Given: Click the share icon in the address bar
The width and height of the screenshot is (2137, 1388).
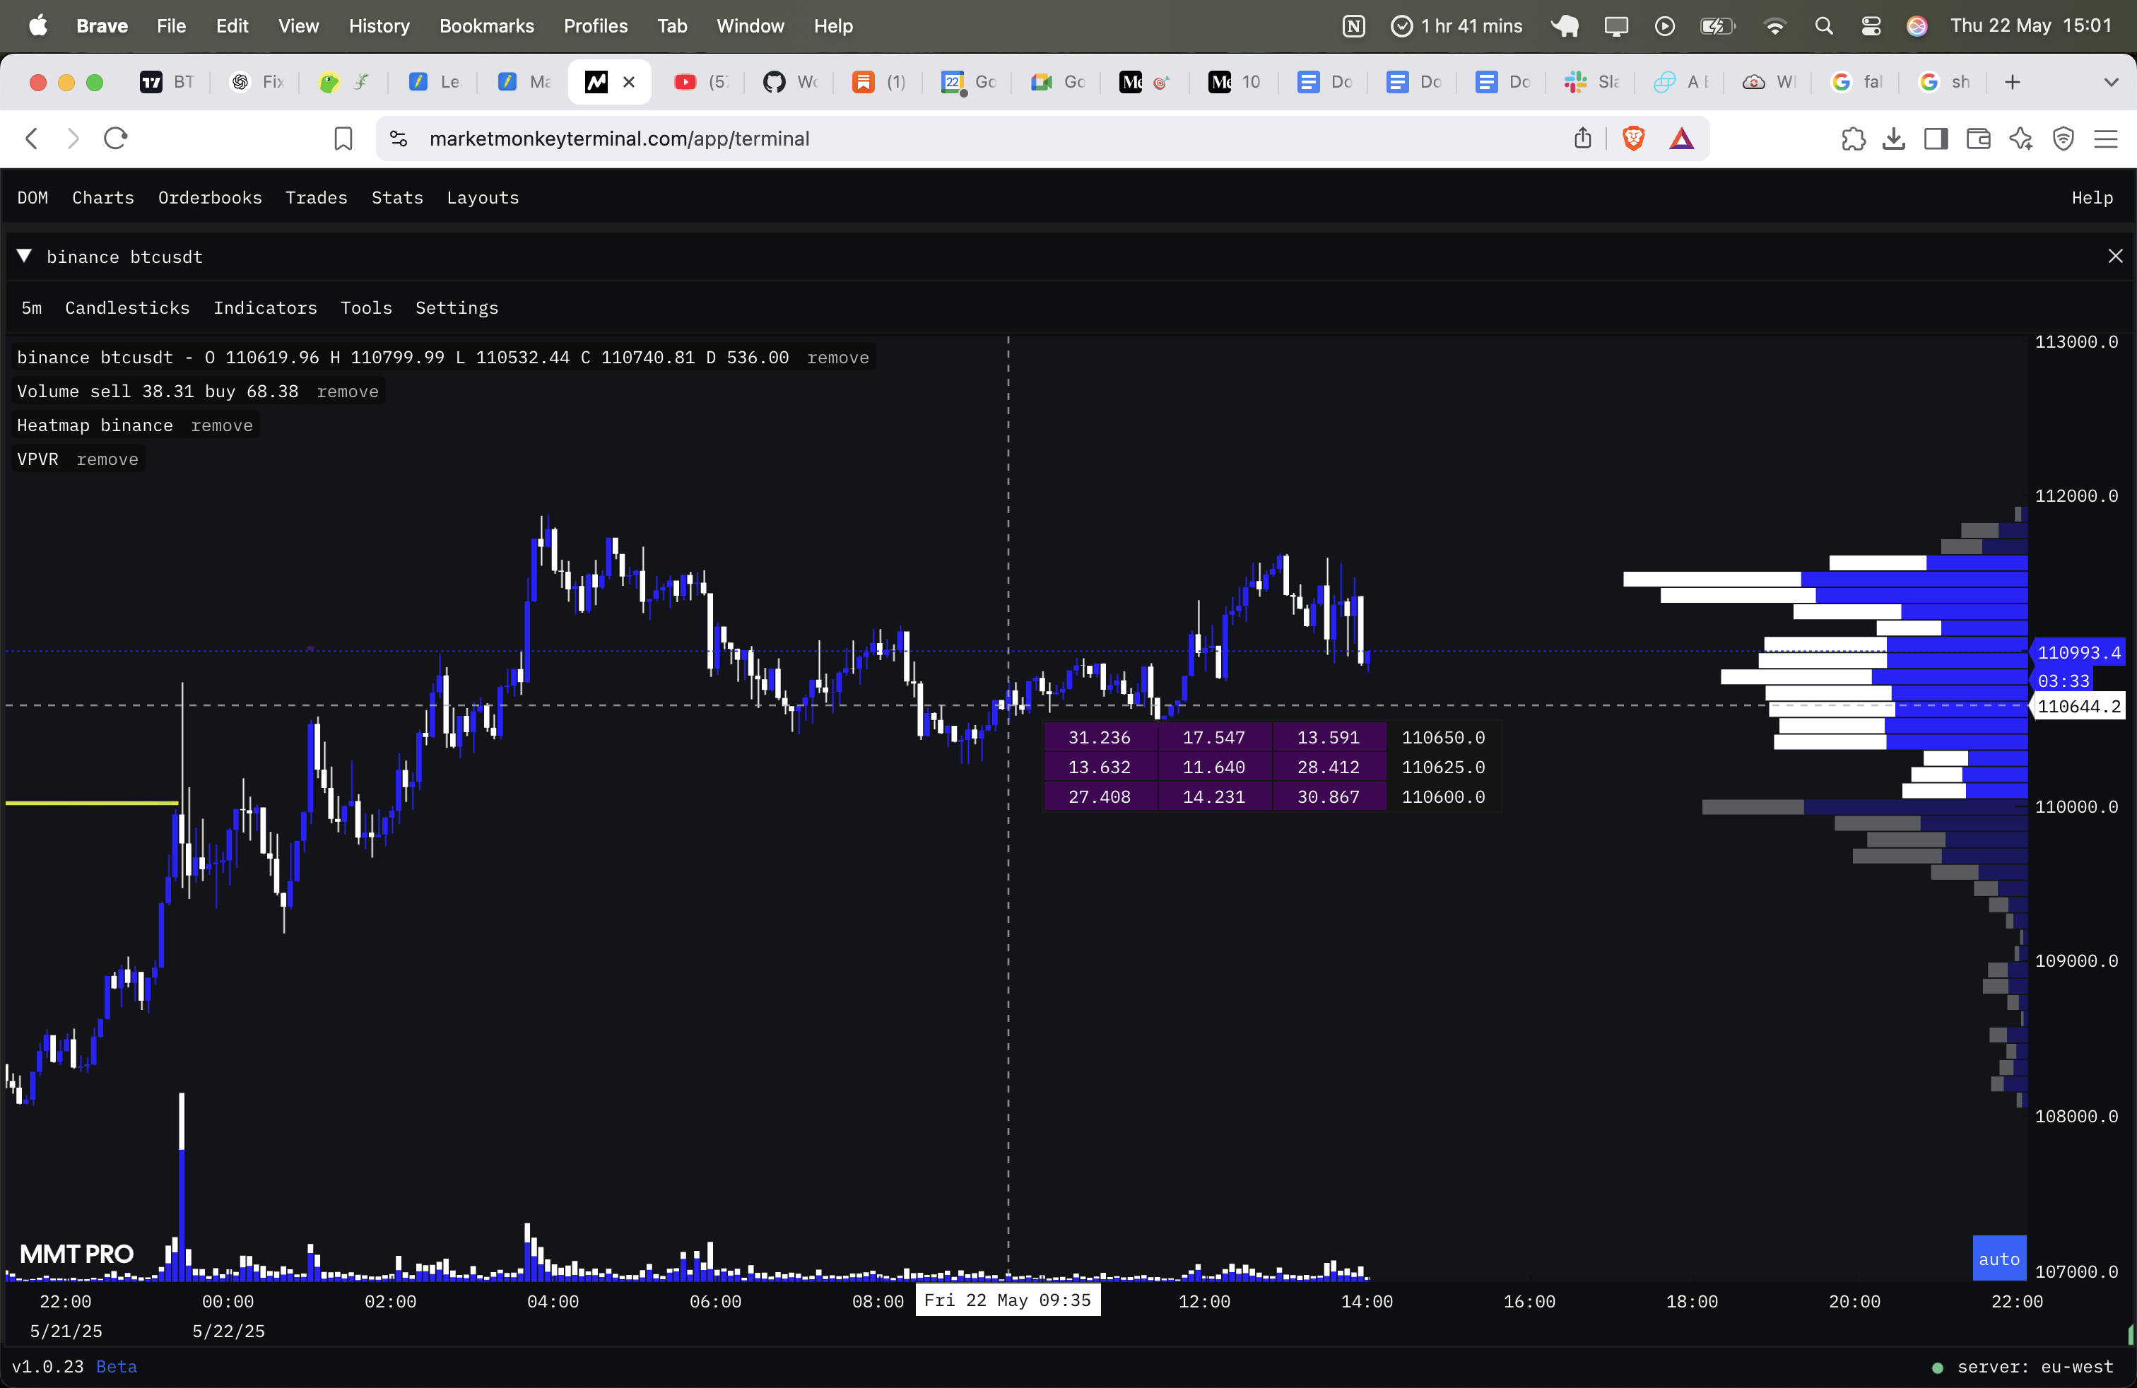Looking at the screenshot, I should click(x=1582, y=139).
